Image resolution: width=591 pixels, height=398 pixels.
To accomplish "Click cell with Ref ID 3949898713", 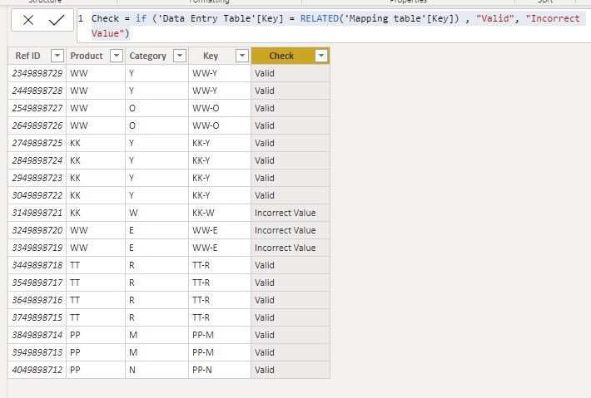I will pos(37,352).
